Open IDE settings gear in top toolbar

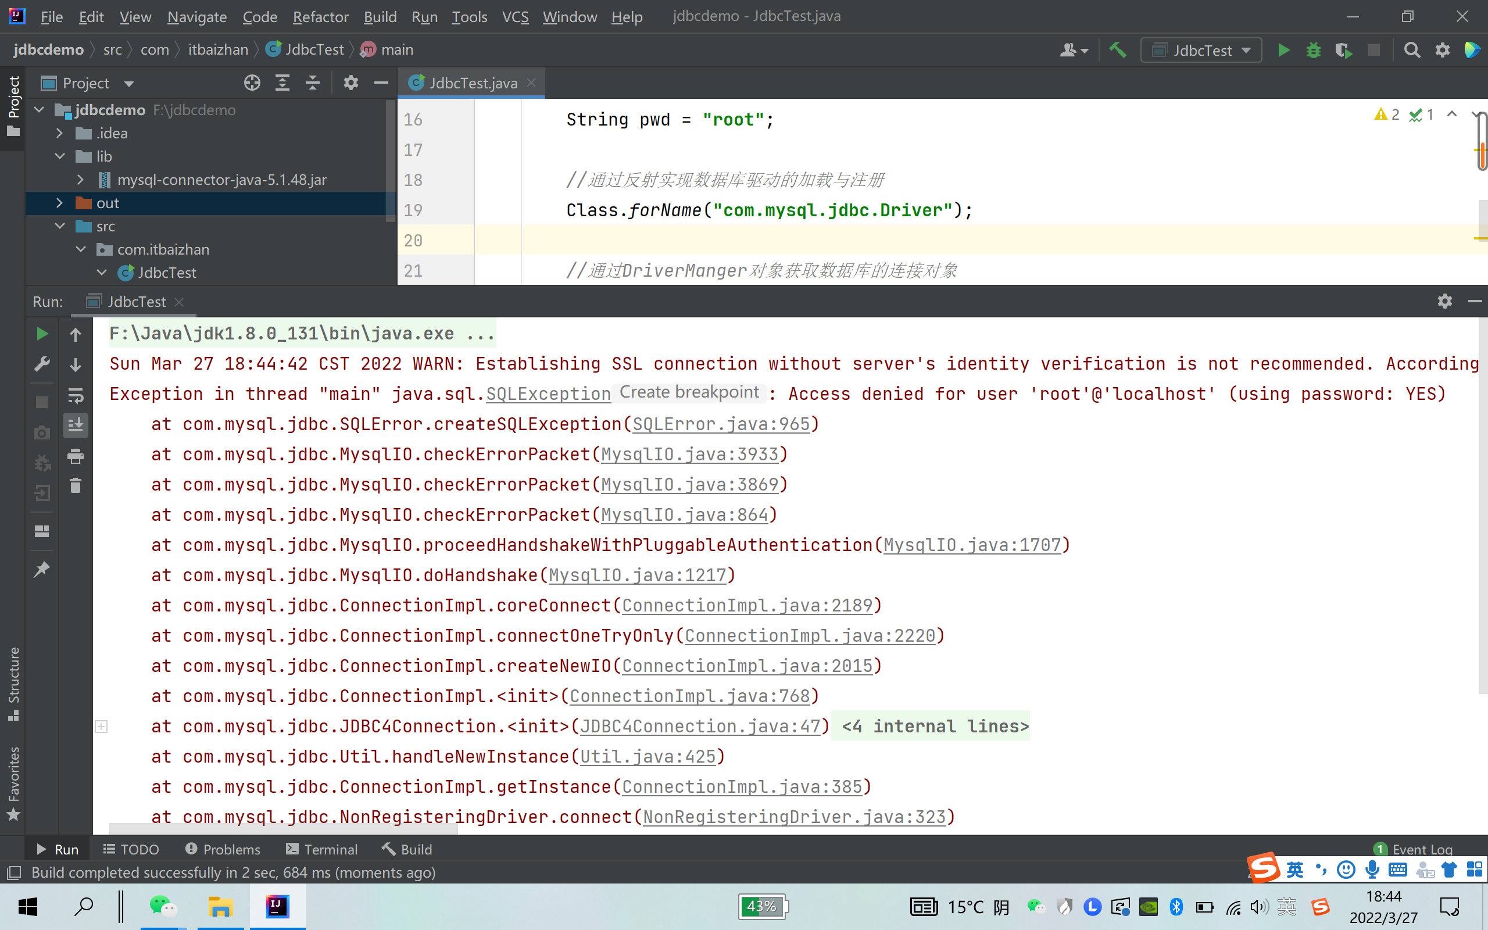1443,50
